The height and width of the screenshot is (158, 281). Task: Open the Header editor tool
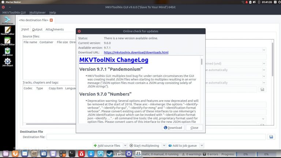8,31
